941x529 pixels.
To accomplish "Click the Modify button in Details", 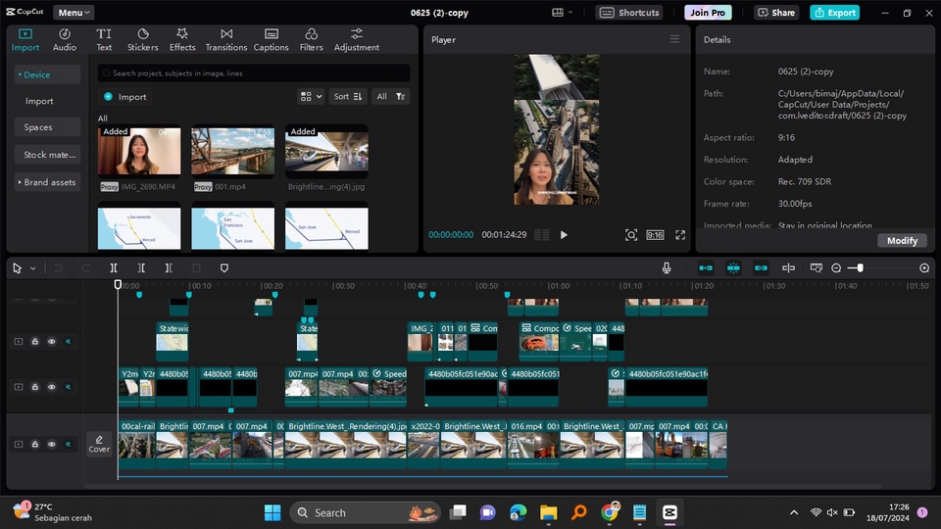I will (902, 241).
